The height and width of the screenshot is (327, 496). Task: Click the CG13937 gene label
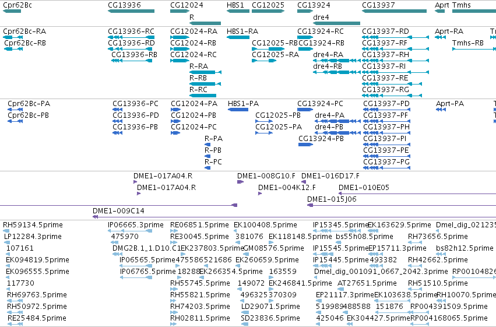(x=378, y=5)
